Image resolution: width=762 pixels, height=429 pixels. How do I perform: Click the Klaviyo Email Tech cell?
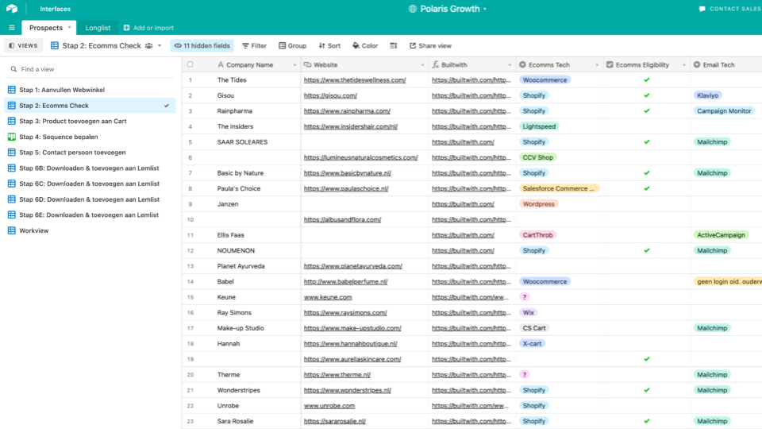[x=707, y=95]
